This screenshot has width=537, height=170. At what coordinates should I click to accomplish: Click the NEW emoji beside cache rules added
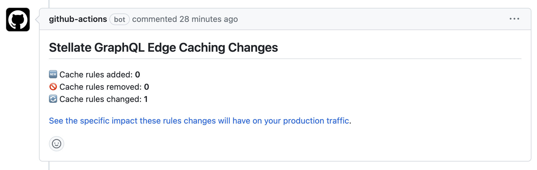coord(52,74)
